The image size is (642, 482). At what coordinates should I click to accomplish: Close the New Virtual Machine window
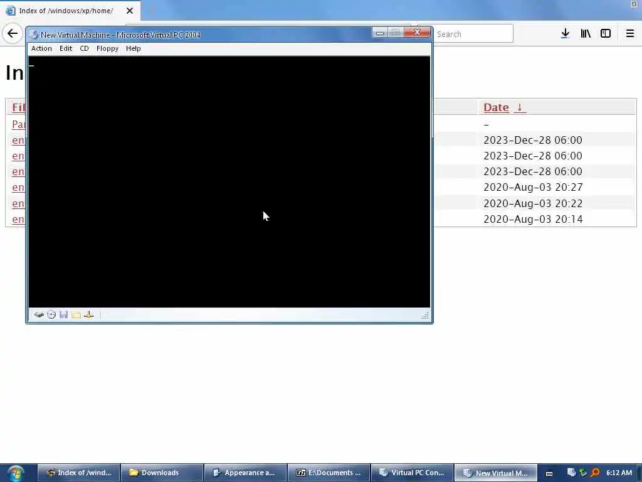pos(417,33)
